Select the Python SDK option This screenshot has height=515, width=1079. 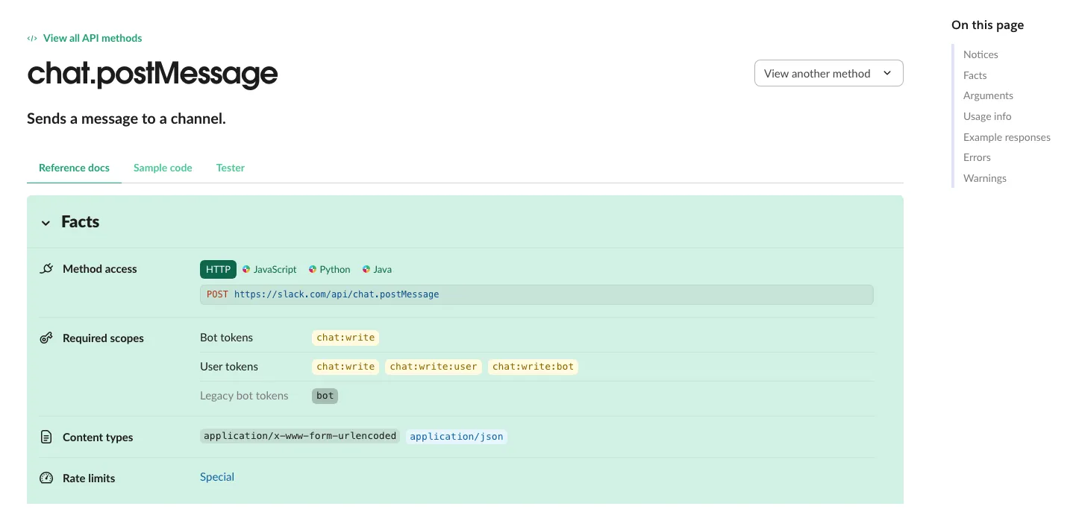pos(329,269)
